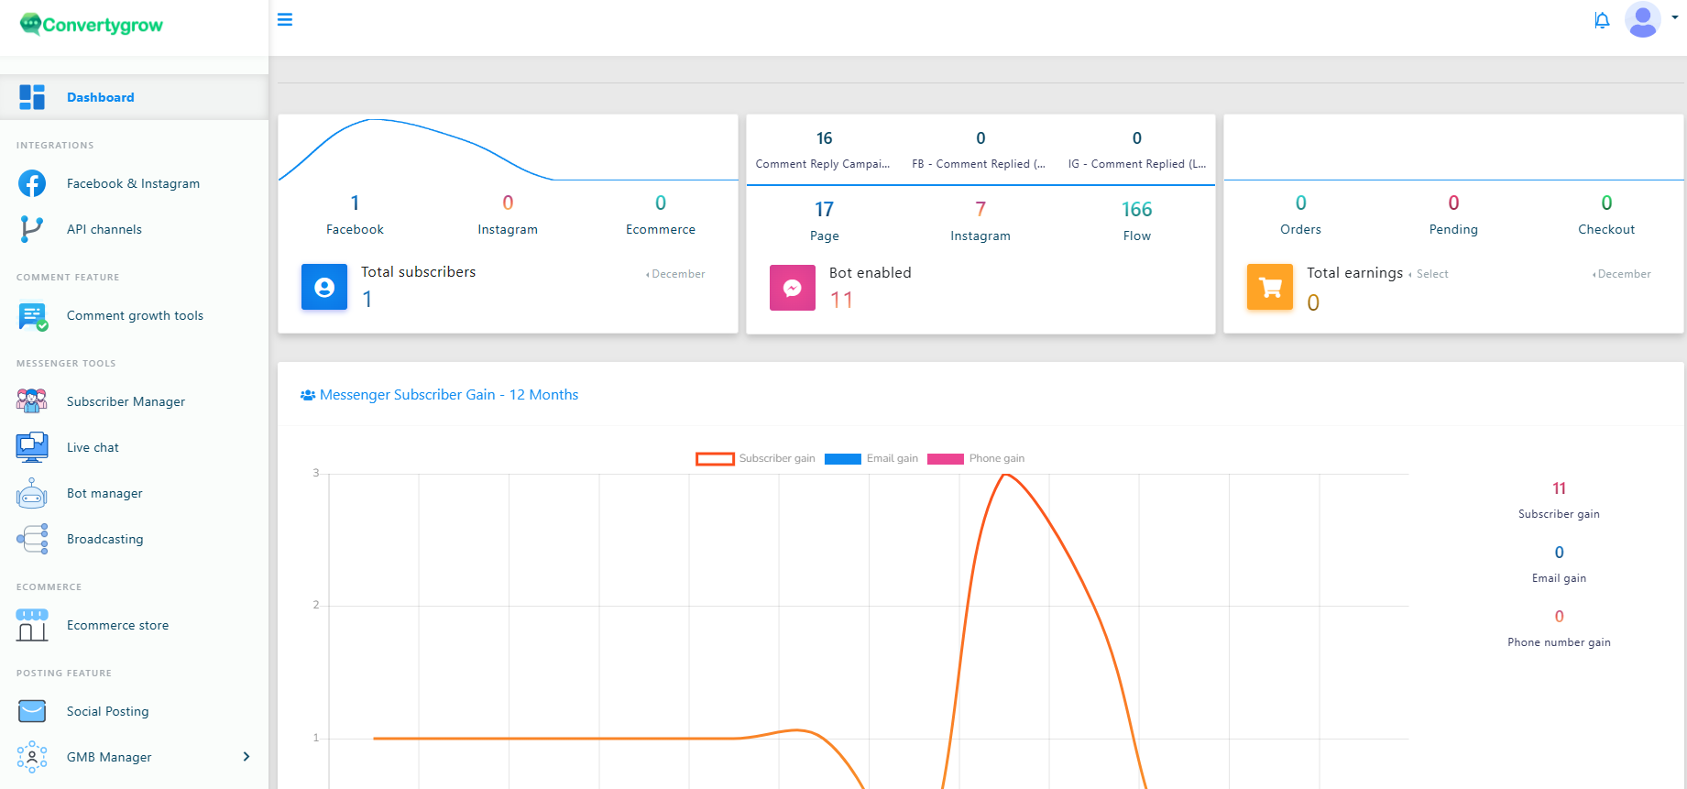This screenshot has height=789, width=1687.
Task: Open Subscriber Manager
Action: 126,401
